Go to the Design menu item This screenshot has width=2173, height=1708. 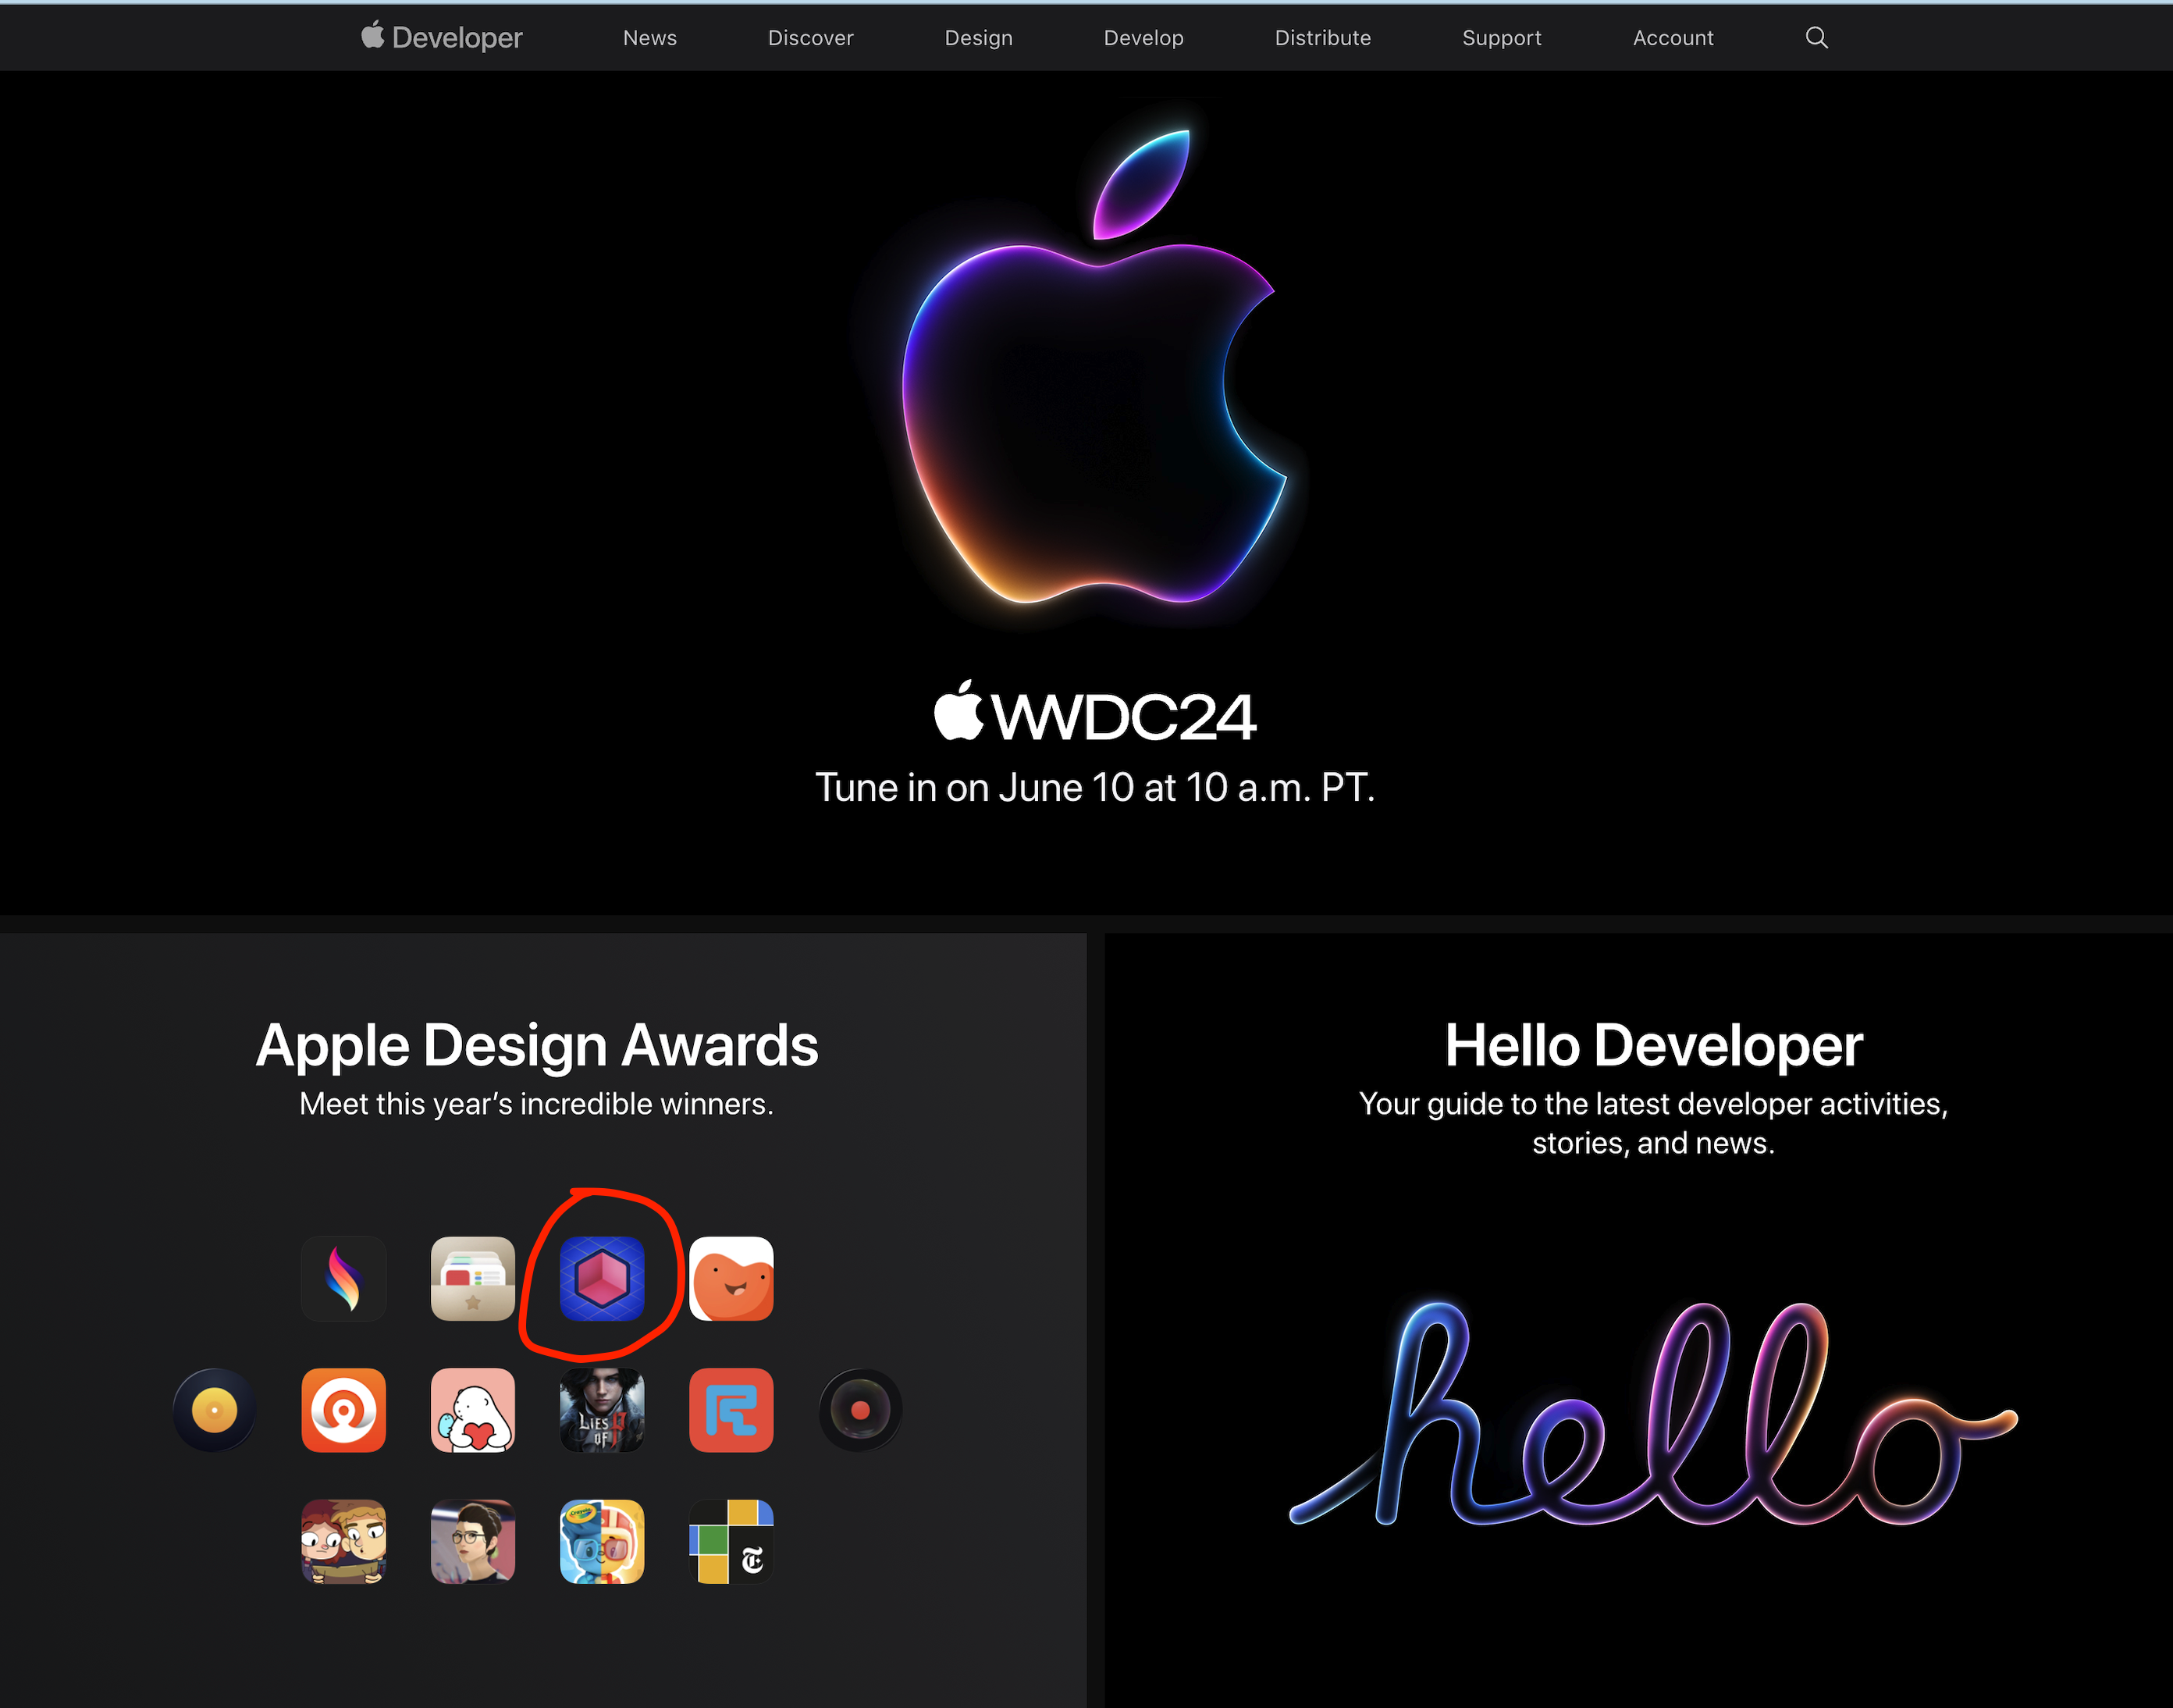[x=979, y=38]
